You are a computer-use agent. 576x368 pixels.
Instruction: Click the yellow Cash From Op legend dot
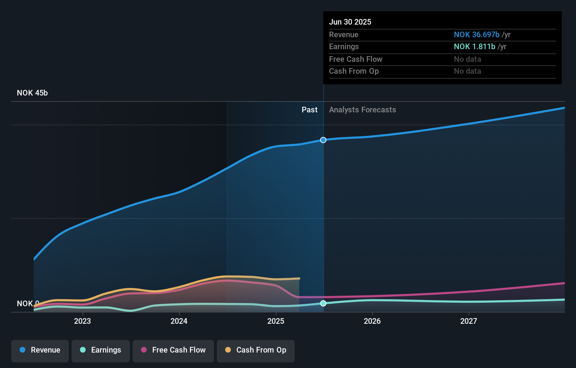(x=228, y=350)
